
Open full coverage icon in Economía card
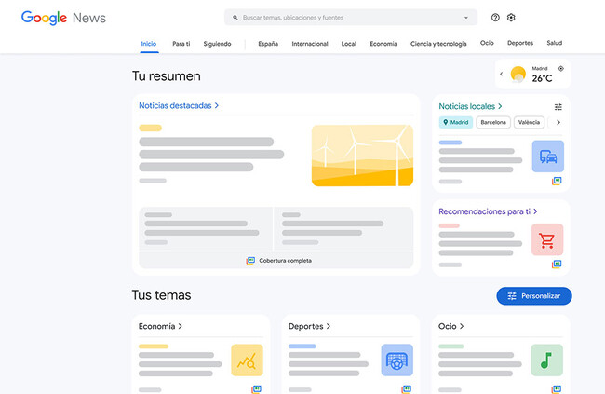(256, 389)
